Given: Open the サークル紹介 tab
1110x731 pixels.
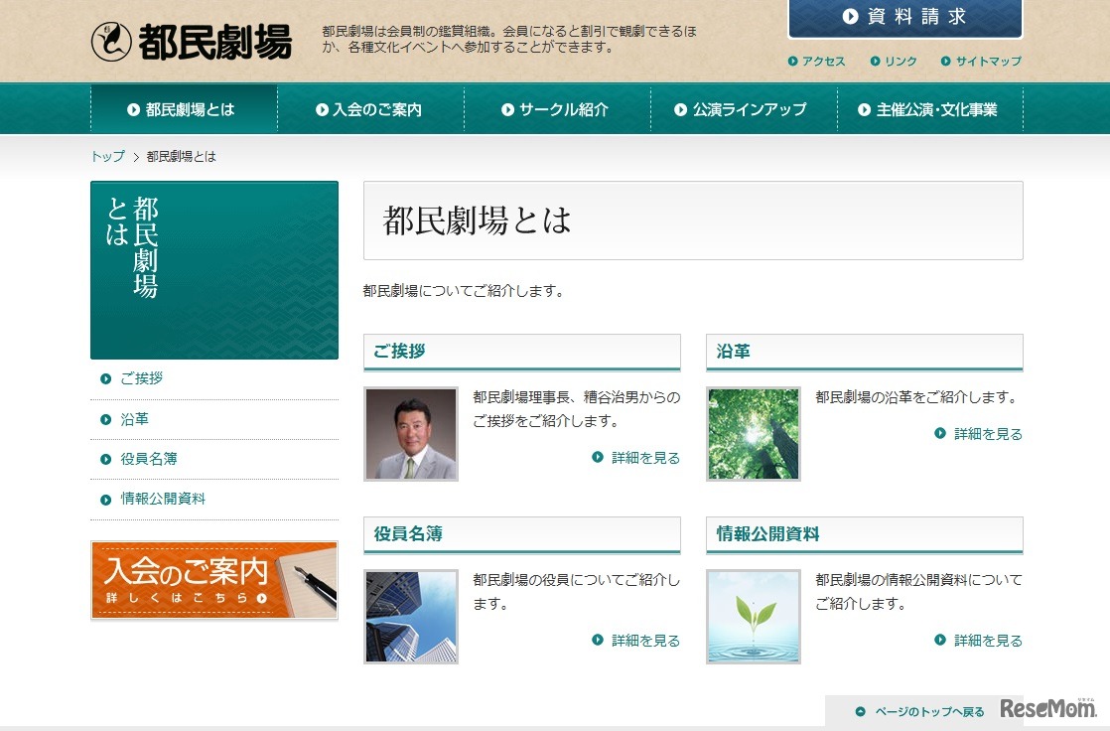Looking at the screenshot, I should pos(557,108).
